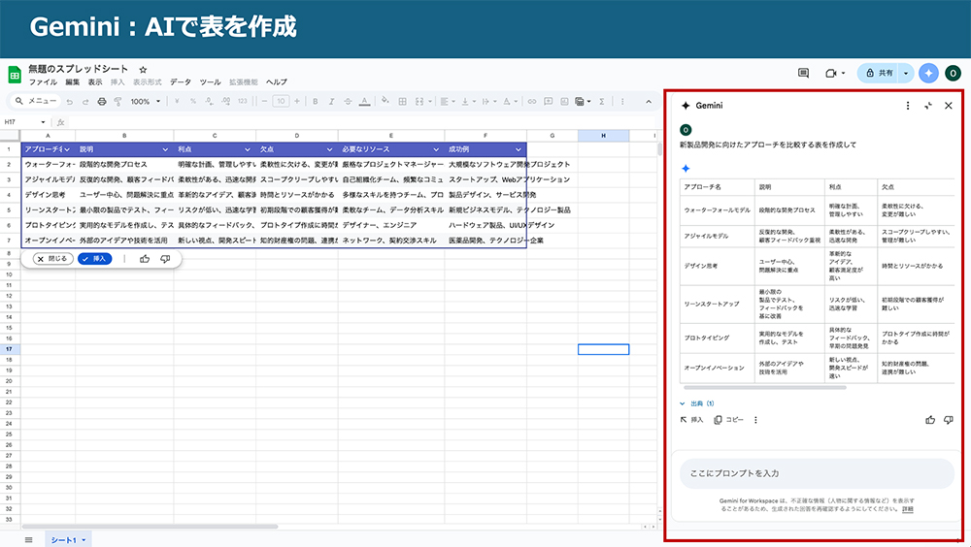971x547 pixels.
Task: Click the Google Sheets logo icon
Action: [14, 75]
